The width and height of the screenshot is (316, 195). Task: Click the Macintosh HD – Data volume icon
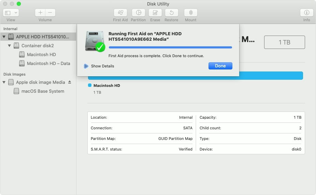(22, 63)
